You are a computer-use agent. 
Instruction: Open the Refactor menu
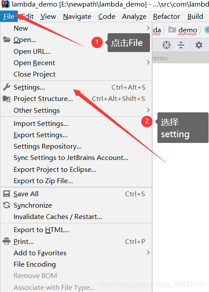click(166, 17)
